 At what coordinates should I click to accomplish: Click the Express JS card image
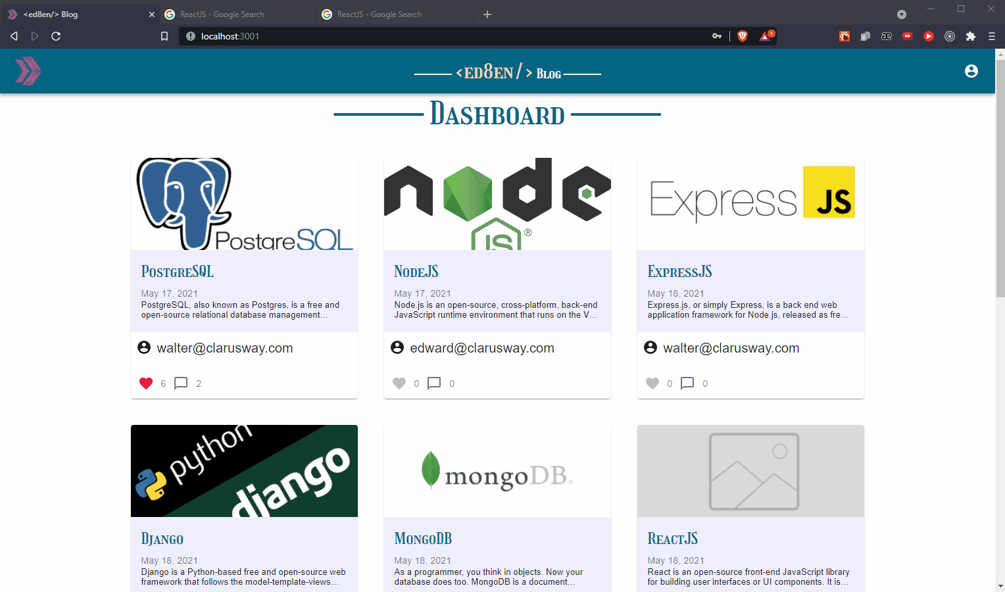(x=750, y=204)
